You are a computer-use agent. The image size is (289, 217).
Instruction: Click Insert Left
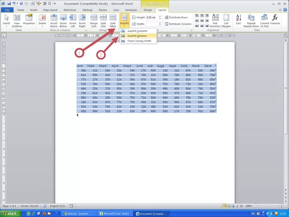(x=73, y=21)
